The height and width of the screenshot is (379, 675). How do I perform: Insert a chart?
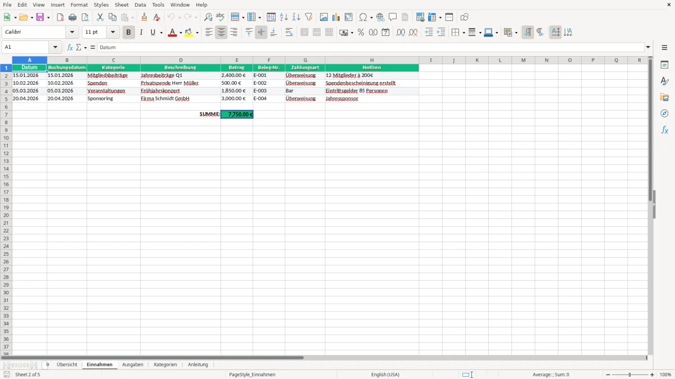point(336,17)
